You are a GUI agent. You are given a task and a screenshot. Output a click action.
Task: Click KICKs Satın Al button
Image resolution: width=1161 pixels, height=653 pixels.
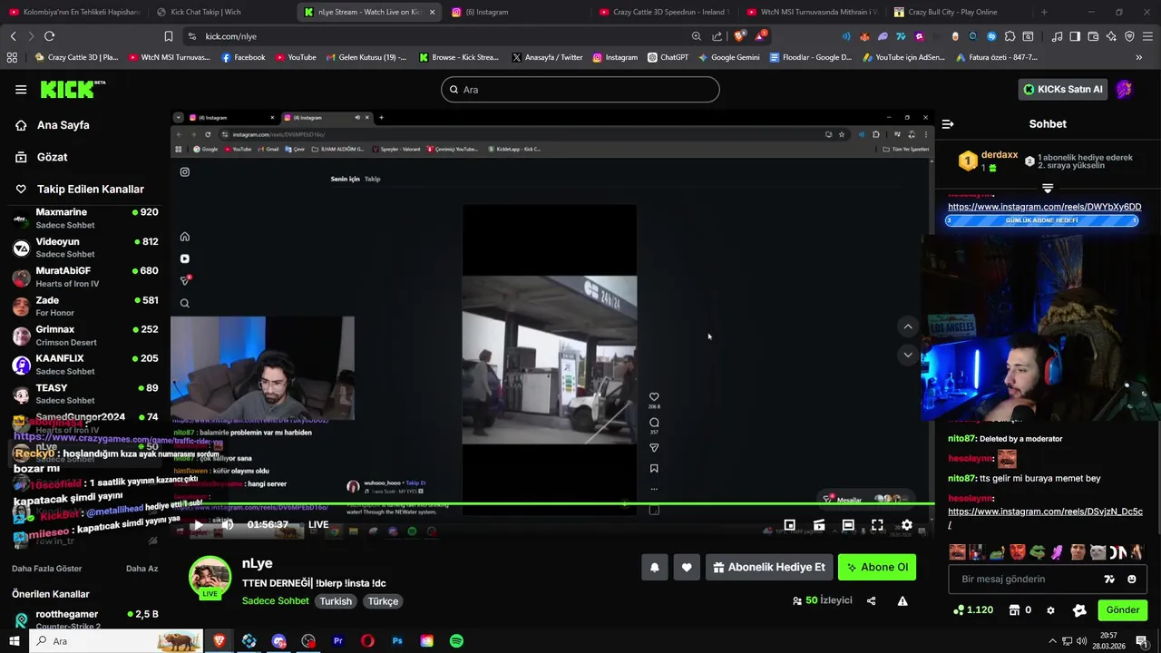[1062, 89]
